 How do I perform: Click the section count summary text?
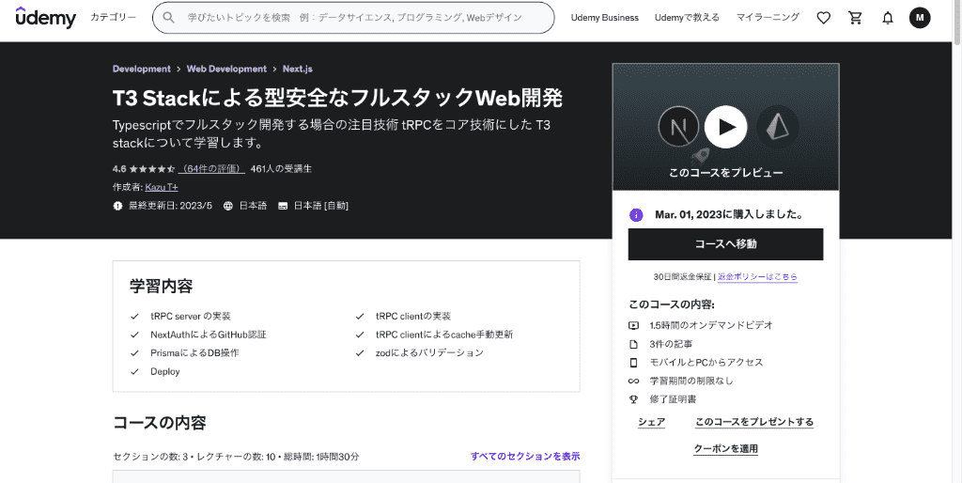(x=236, y=457)
